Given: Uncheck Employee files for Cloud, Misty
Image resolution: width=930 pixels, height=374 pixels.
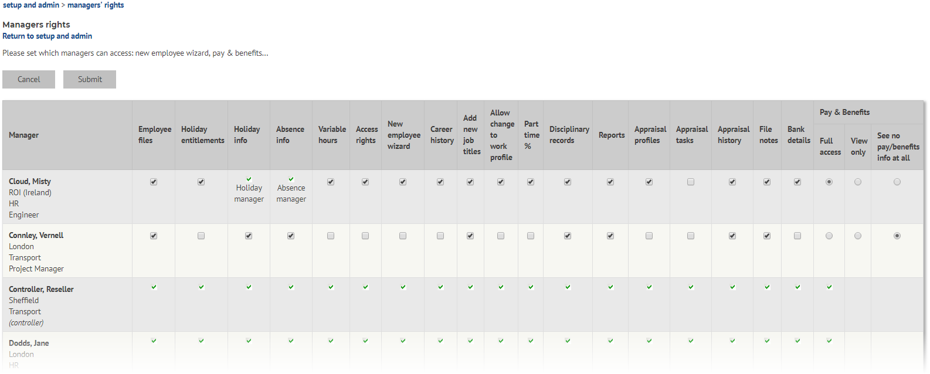Looking at the screenshot, I should pos(154,182).
